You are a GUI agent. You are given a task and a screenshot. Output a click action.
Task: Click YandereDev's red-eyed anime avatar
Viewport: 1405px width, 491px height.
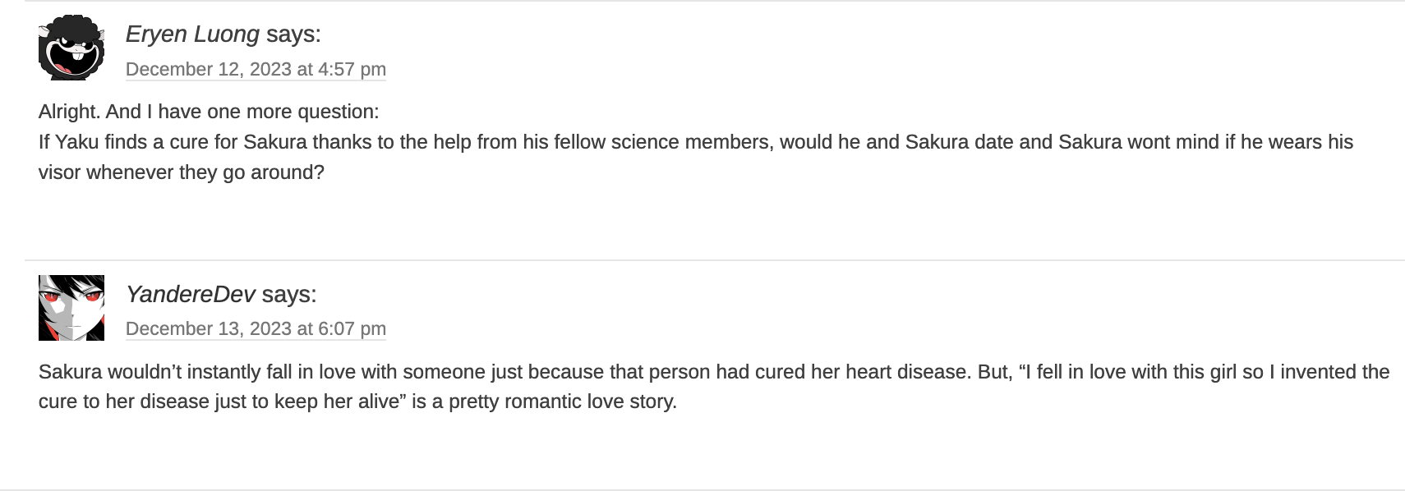tap(71, 308)
